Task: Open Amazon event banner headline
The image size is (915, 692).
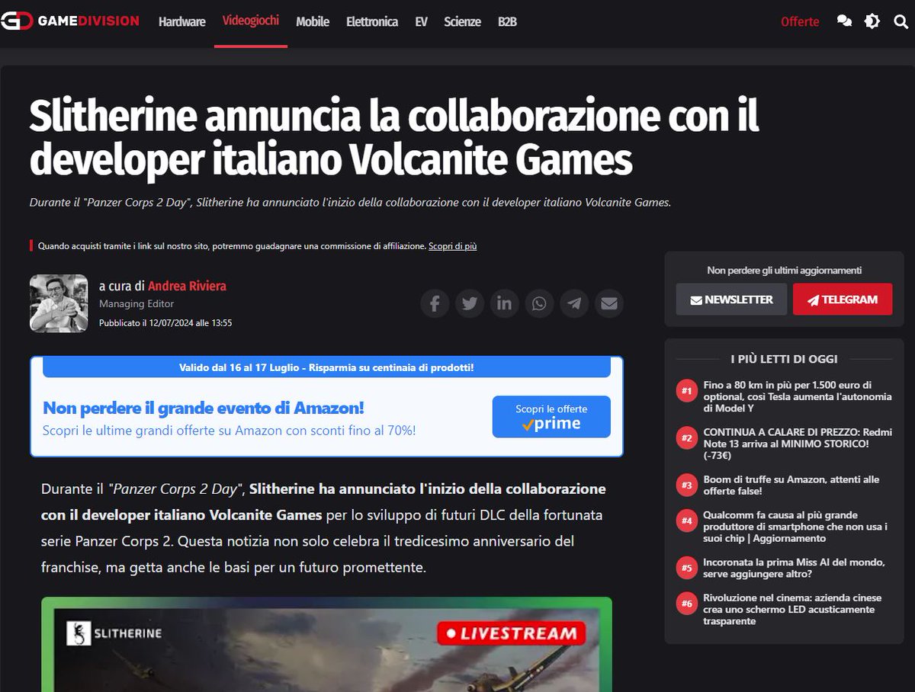Action: 204,408
